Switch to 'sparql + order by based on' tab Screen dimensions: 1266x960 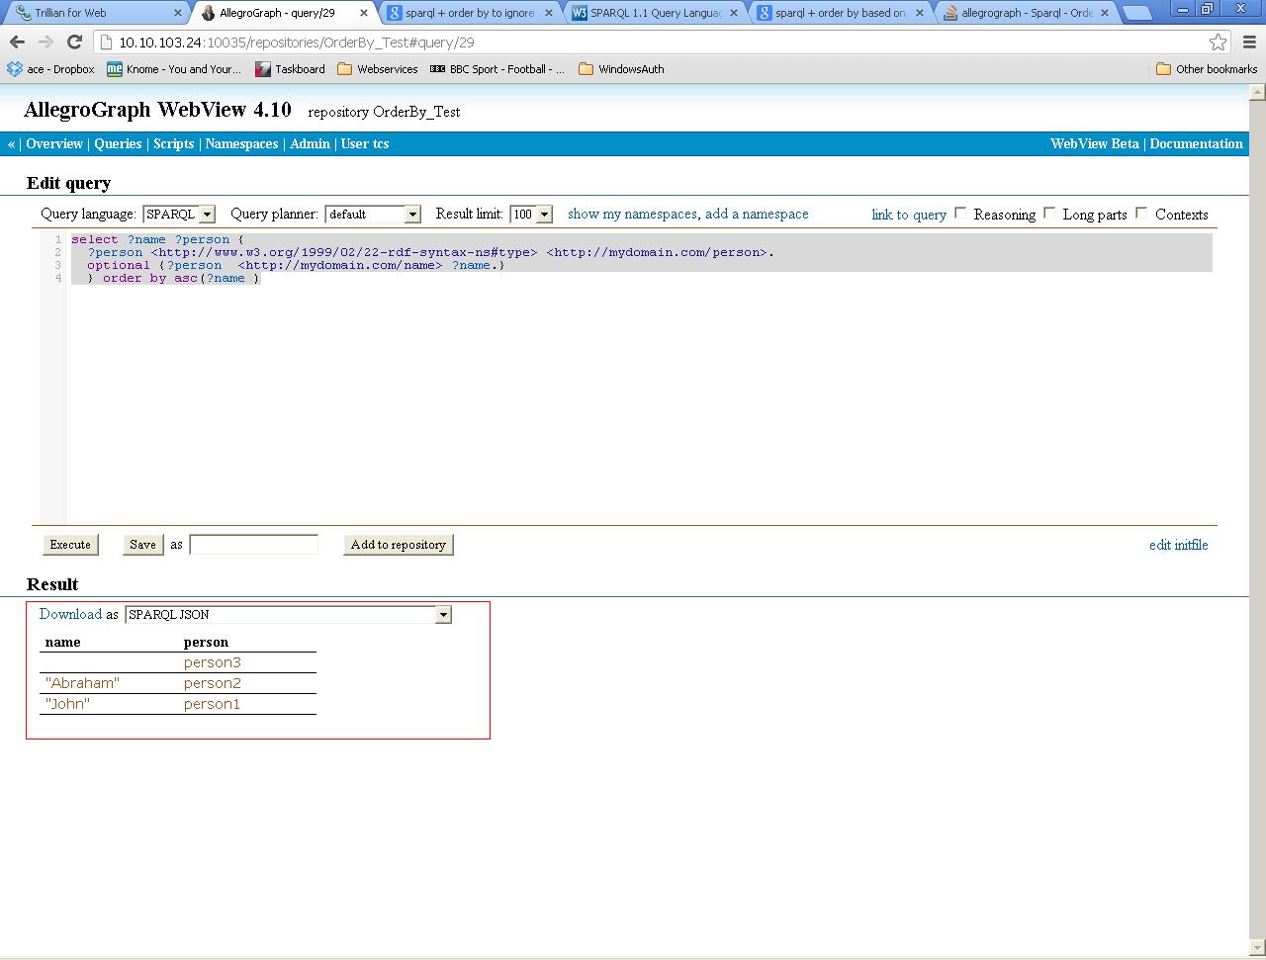pyautogui.click(x=841, y=13)
